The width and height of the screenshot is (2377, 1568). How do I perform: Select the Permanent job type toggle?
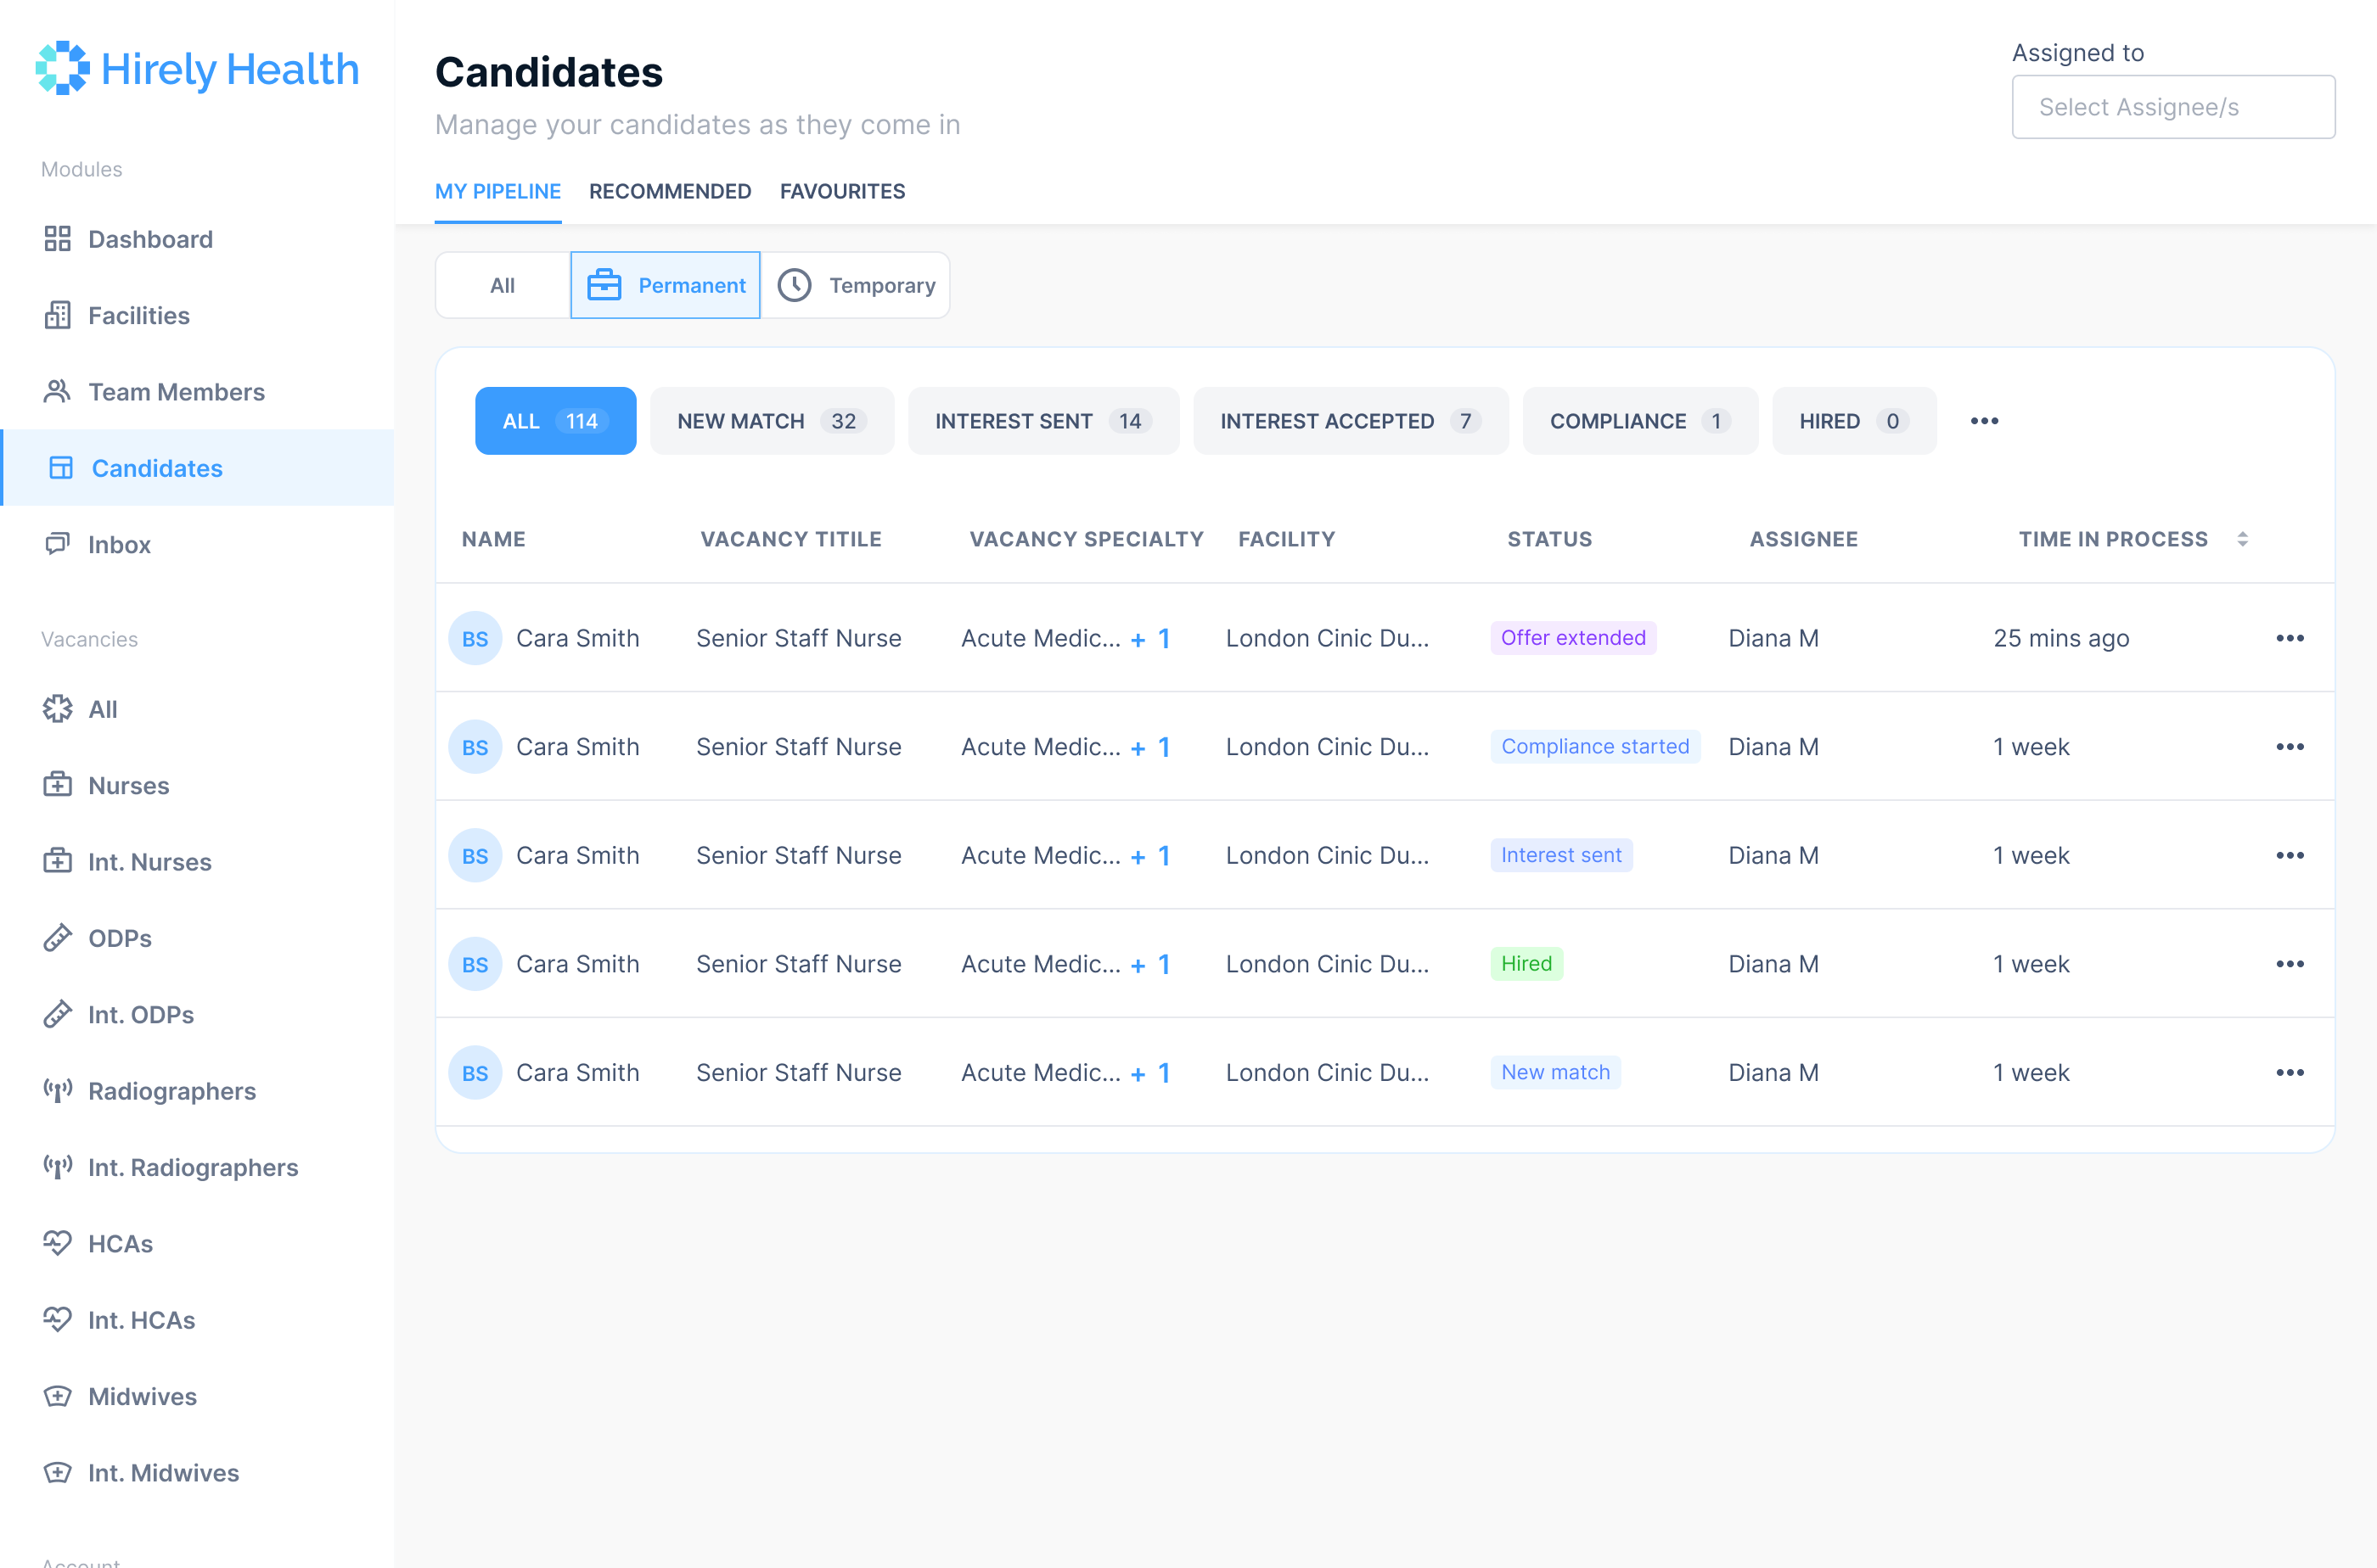tap(666, 285)
